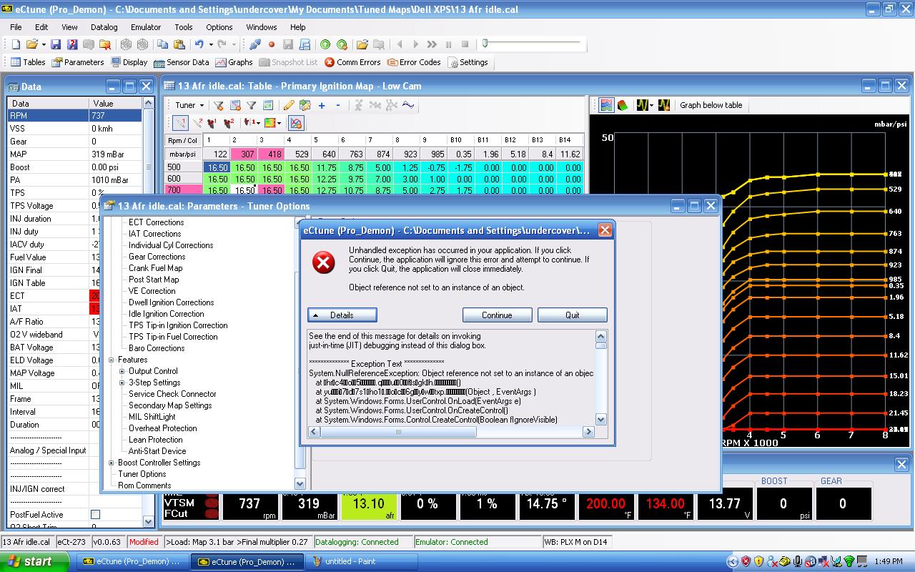This screenshot has height=572, width=915.
Task: Click the paste clipboard icon
Action: tap(179, 44)
